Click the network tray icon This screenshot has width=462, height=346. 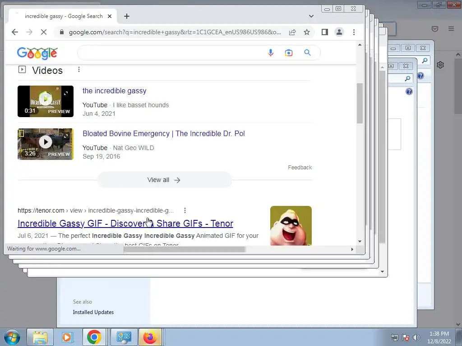[394, 337]
